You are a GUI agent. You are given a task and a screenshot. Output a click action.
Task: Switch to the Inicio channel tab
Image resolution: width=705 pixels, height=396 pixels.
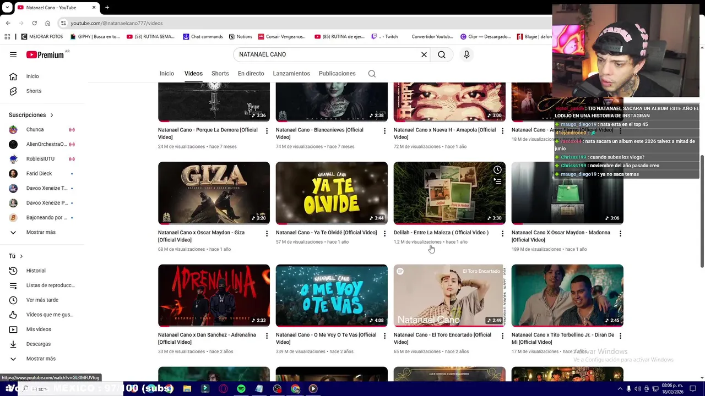pos(167,74)
